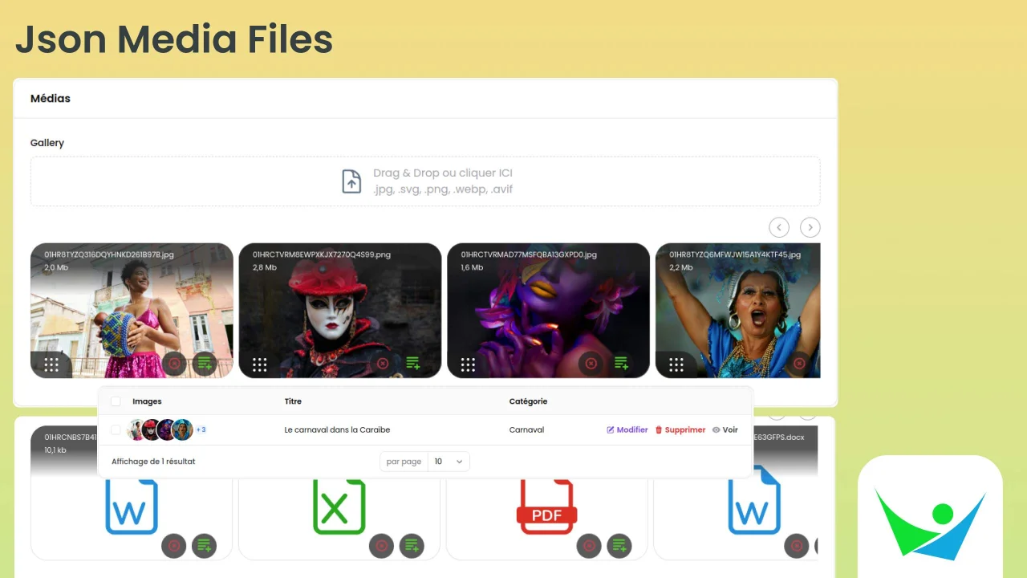Click the remove icon on the PDF file card
Viewport: 1027px width, 578px height.
[x=589, y=546]
